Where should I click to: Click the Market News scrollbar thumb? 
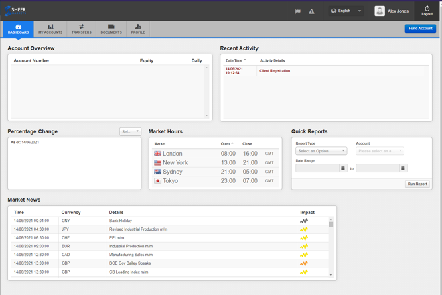tap(331, 224)
